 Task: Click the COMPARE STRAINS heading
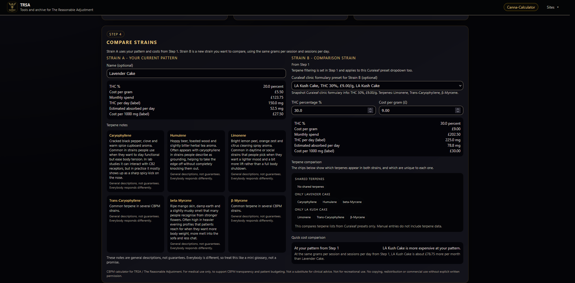132,42
